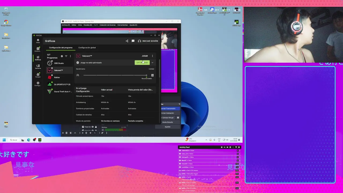Open Google Chrome desktop shortcut
The height and width of the screenshot is (193, 343).
click(x=6, y=23)
